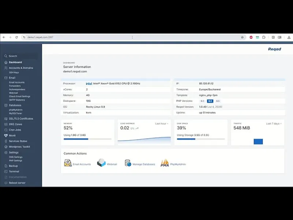
Task: Click the blue traffic chart bar
Action: (258, 142)
